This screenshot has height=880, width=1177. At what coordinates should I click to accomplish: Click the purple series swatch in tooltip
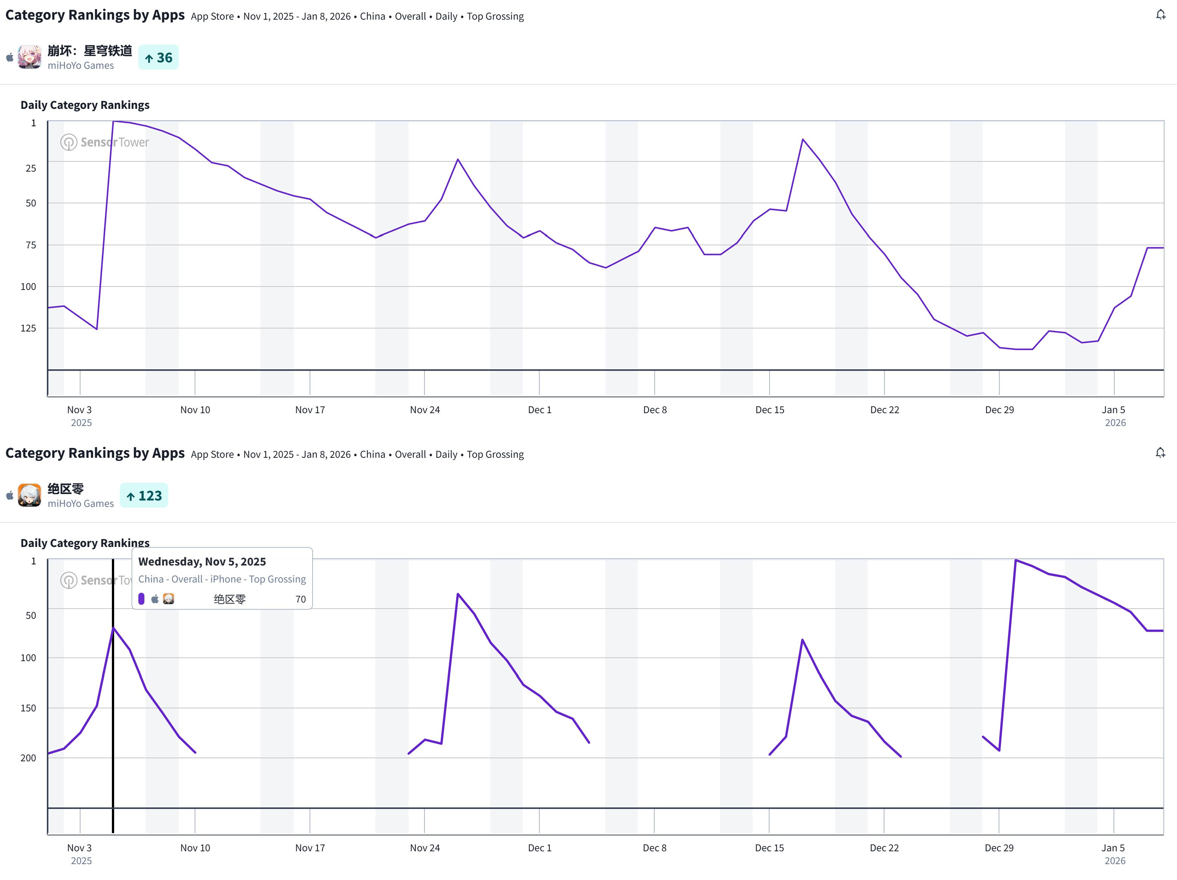[x=141, y=598]
